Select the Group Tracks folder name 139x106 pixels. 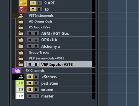coord(39,52)
